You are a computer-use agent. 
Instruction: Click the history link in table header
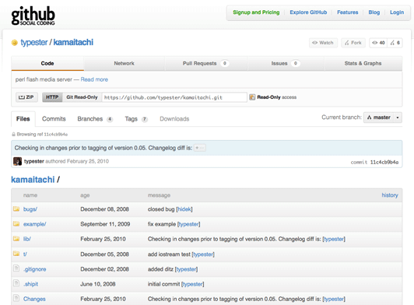point(390,195)
